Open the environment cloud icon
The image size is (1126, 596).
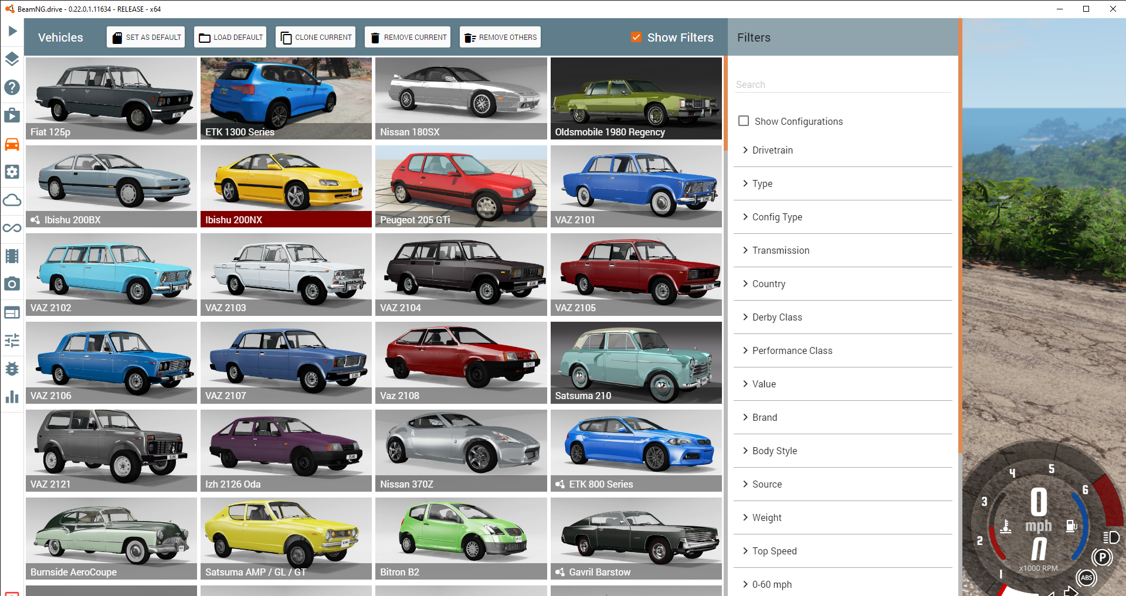point(12,200)
